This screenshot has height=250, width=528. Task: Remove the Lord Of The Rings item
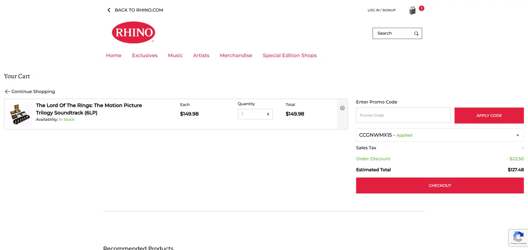(342, 108)
